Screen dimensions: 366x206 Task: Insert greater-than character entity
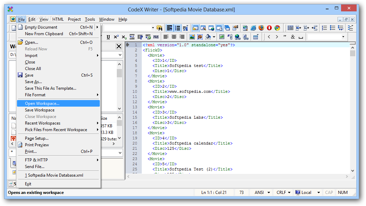pyautogui.click(x=277, y=37)
